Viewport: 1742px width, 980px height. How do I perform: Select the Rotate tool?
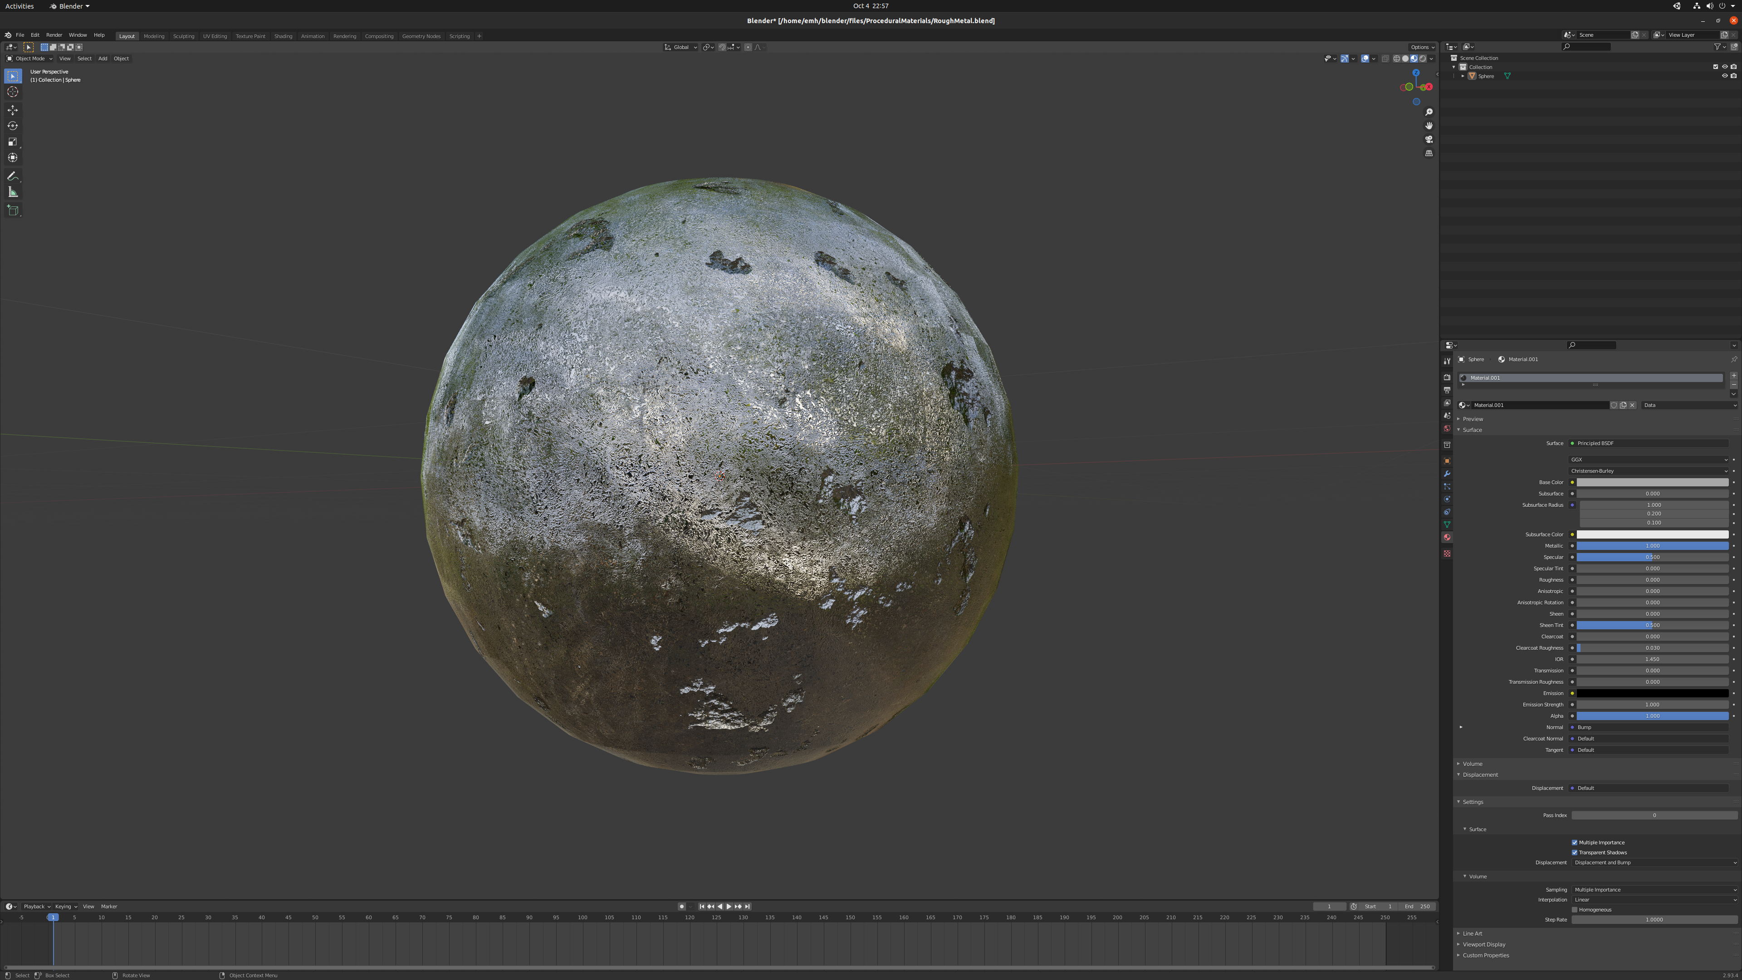pyautogui.click(x=13, y=126)
